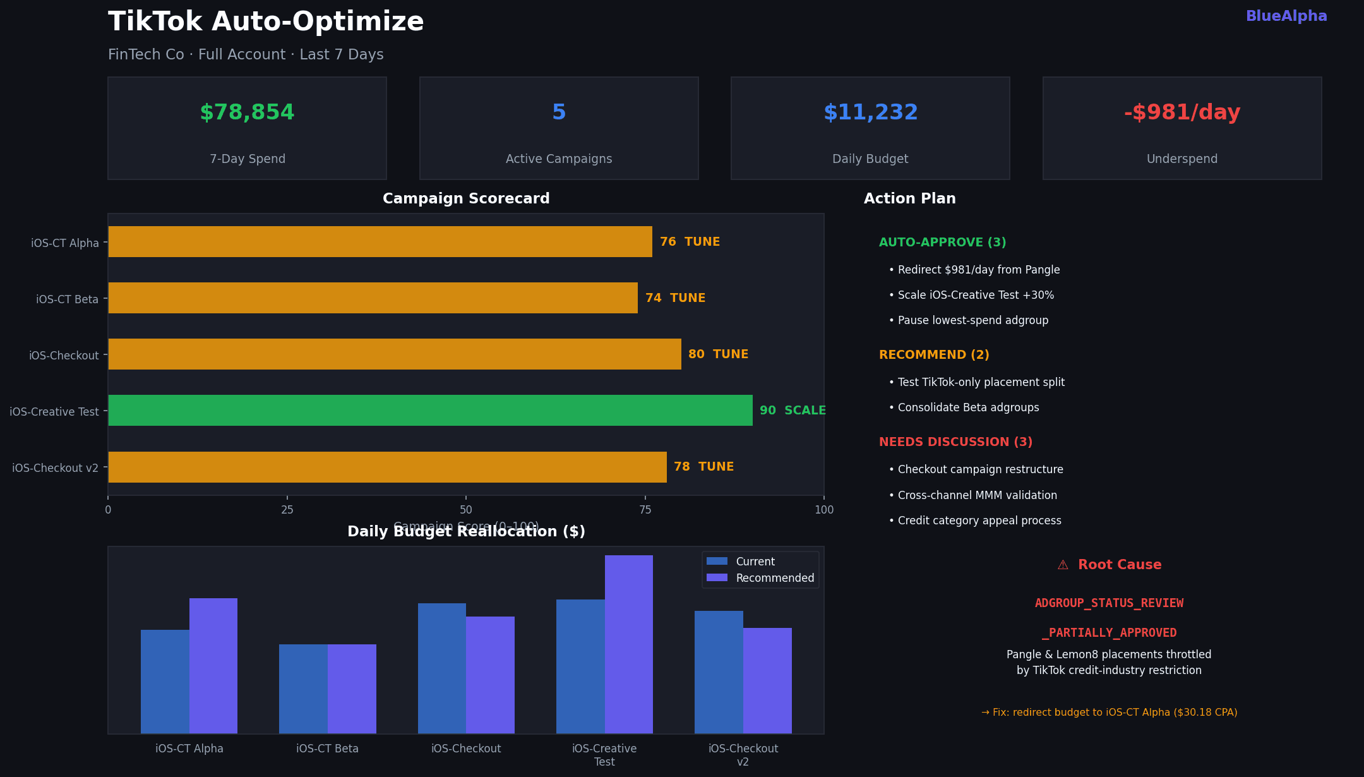This screenshot has width=1364, height=777.
Task: Click the ADGROUP_STATUS_REVIEW error code
Action: (1109, 603)
